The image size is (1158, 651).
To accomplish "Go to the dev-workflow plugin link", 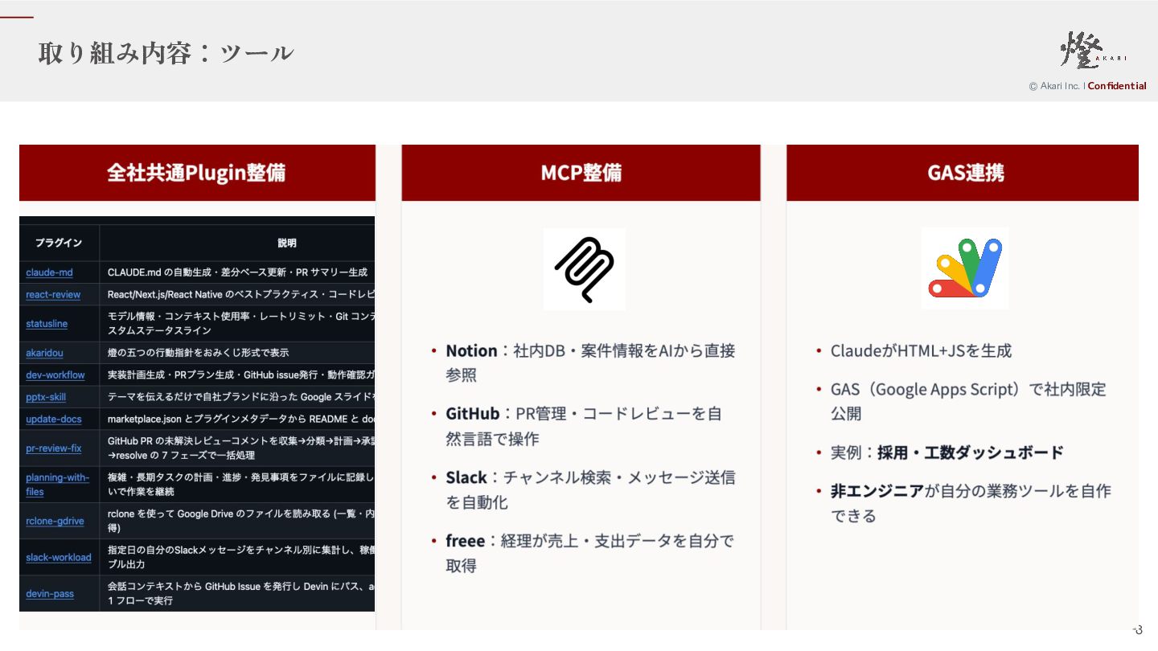I will click(x=55, y=375).
